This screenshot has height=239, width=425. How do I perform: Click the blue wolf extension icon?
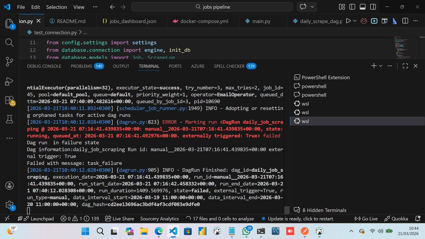coord(395,21)
